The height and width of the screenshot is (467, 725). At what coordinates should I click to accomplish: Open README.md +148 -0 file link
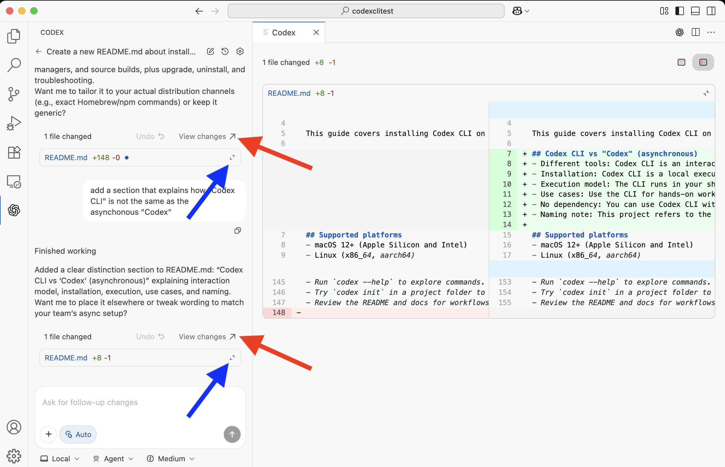pos(66,157)
